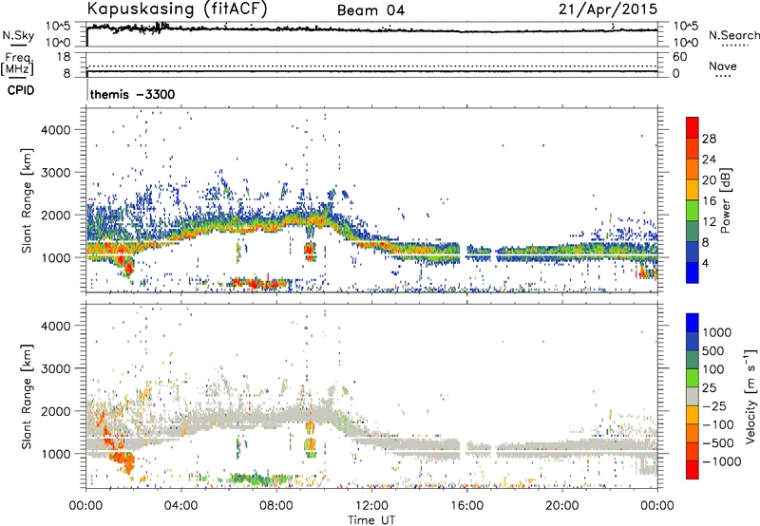
Task: Click the 4000 tick on power panel axis
Action: (56, 130)
